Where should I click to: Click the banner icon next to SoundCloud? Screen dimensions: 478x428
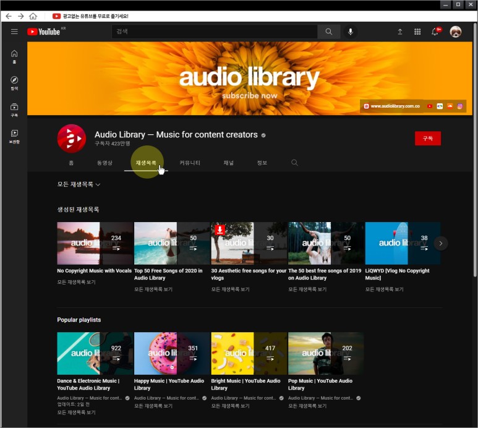coord(440,106)
